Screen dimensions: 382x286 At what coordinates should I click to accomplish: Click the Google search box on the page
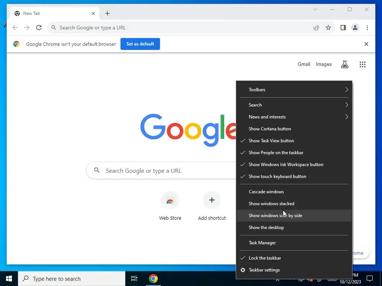161,171
